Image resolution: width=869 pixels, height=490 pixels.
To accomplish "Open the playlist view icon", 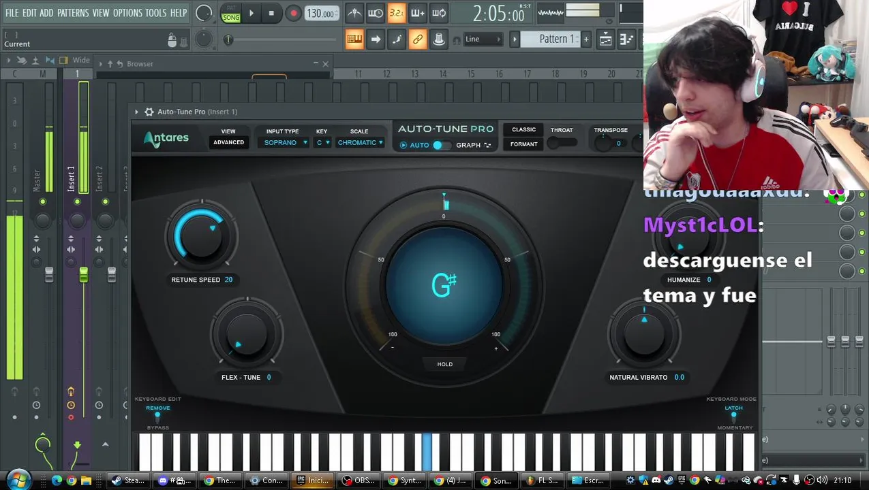I will (x=605, y=39).
